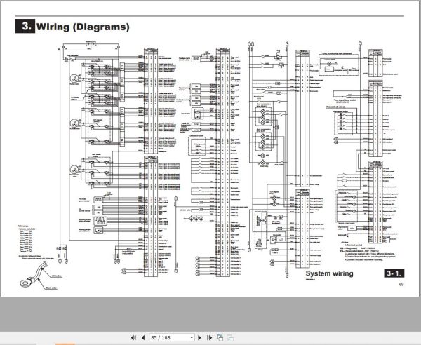
Task: Go to the previous page
Action: click(143, 337)
